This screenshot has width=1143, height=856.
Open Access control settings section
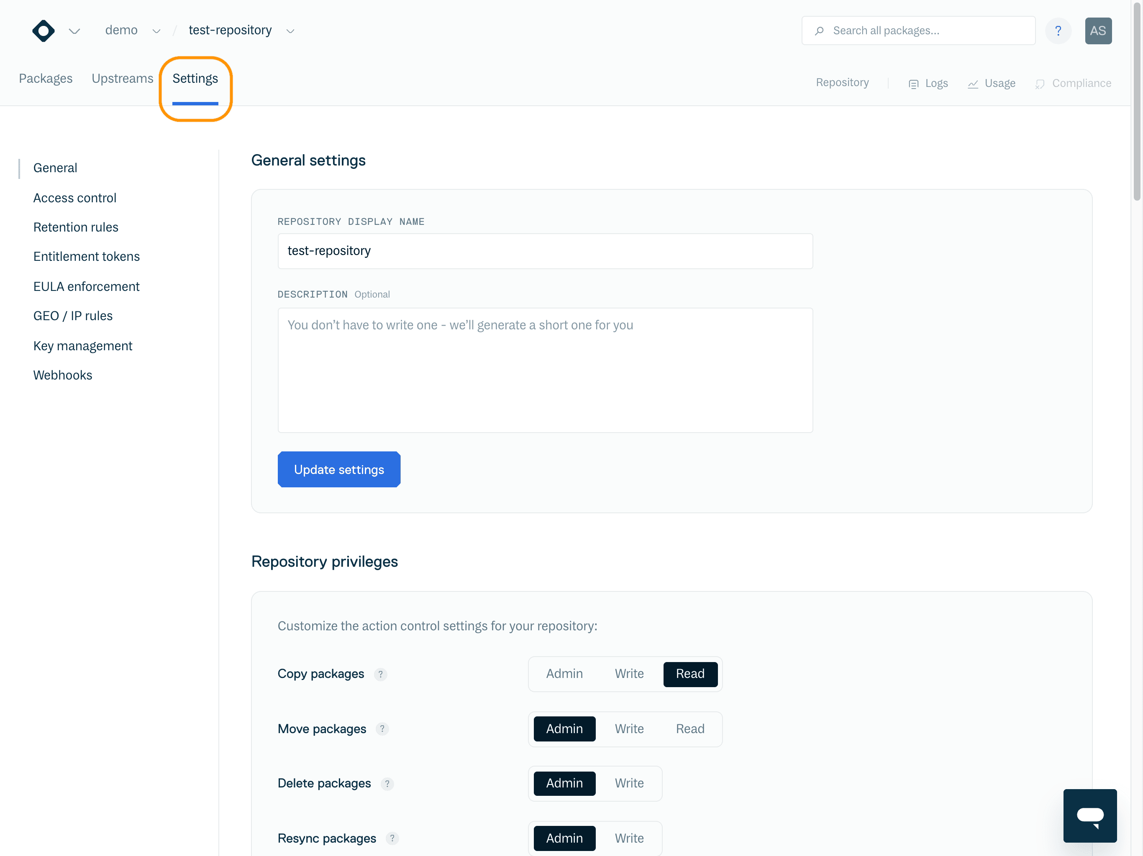click(x=74, y=198)
